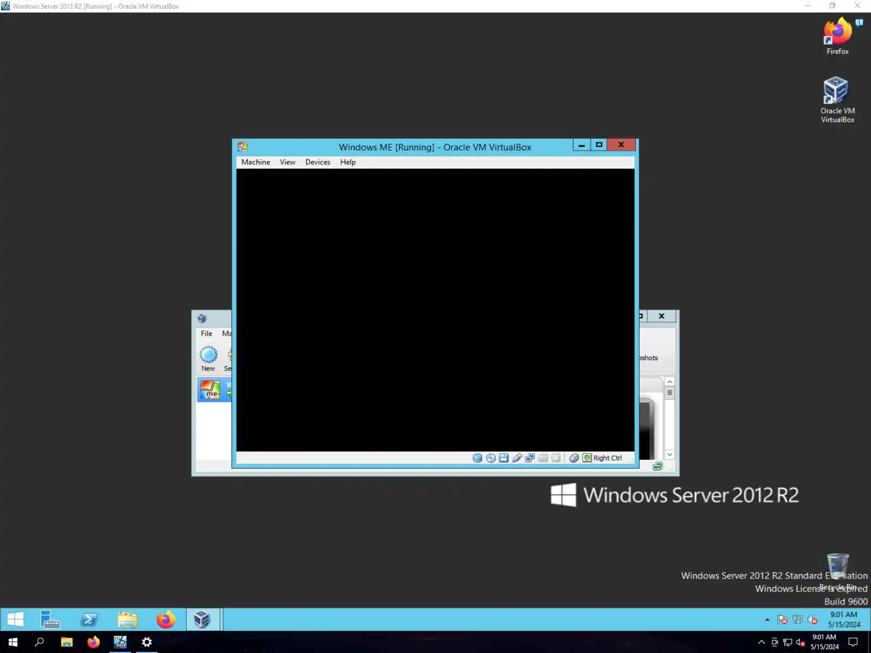Click outer Windows Server 2012 R2 title icon
Screen dimensions: 871x653
5,6
